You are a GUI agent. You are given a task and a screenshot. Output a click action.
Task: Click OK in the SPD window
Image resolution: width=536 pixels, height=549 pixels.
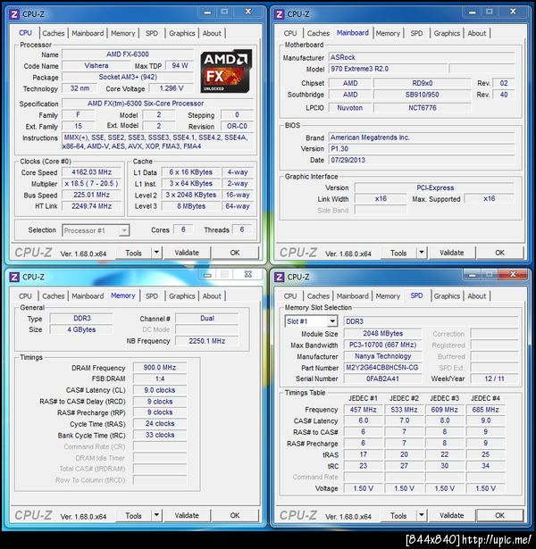pos(500,516)
